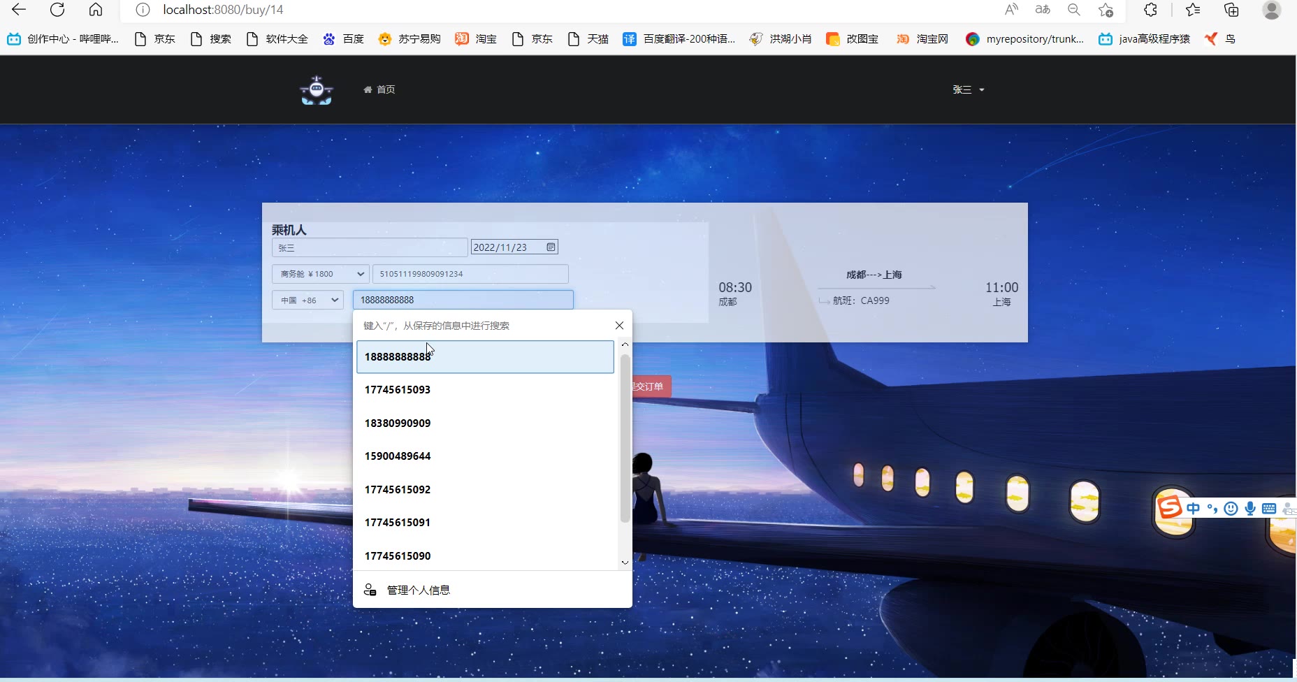Image resolution: width=1297 pixels, height=682 pixels.
Task: Toggle Sogou punctuation mode
Action: pos(1212,509)
